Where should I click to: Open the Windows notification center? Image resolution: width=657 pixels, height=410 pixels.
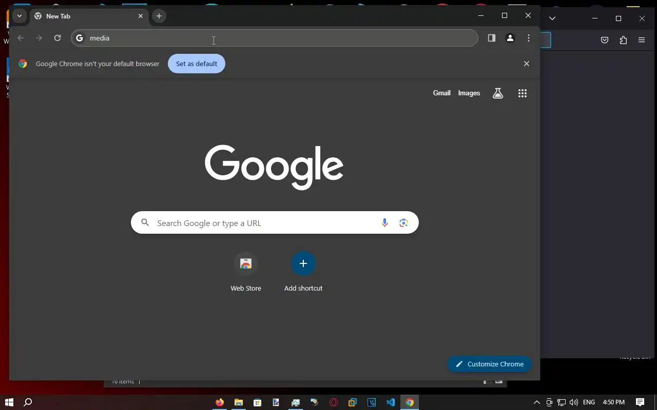pos(640,402)
